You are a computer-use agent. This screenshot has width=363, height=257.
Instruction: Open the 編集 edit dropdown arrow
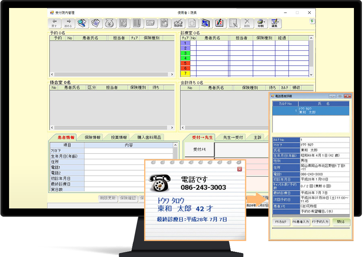(279, 22)
